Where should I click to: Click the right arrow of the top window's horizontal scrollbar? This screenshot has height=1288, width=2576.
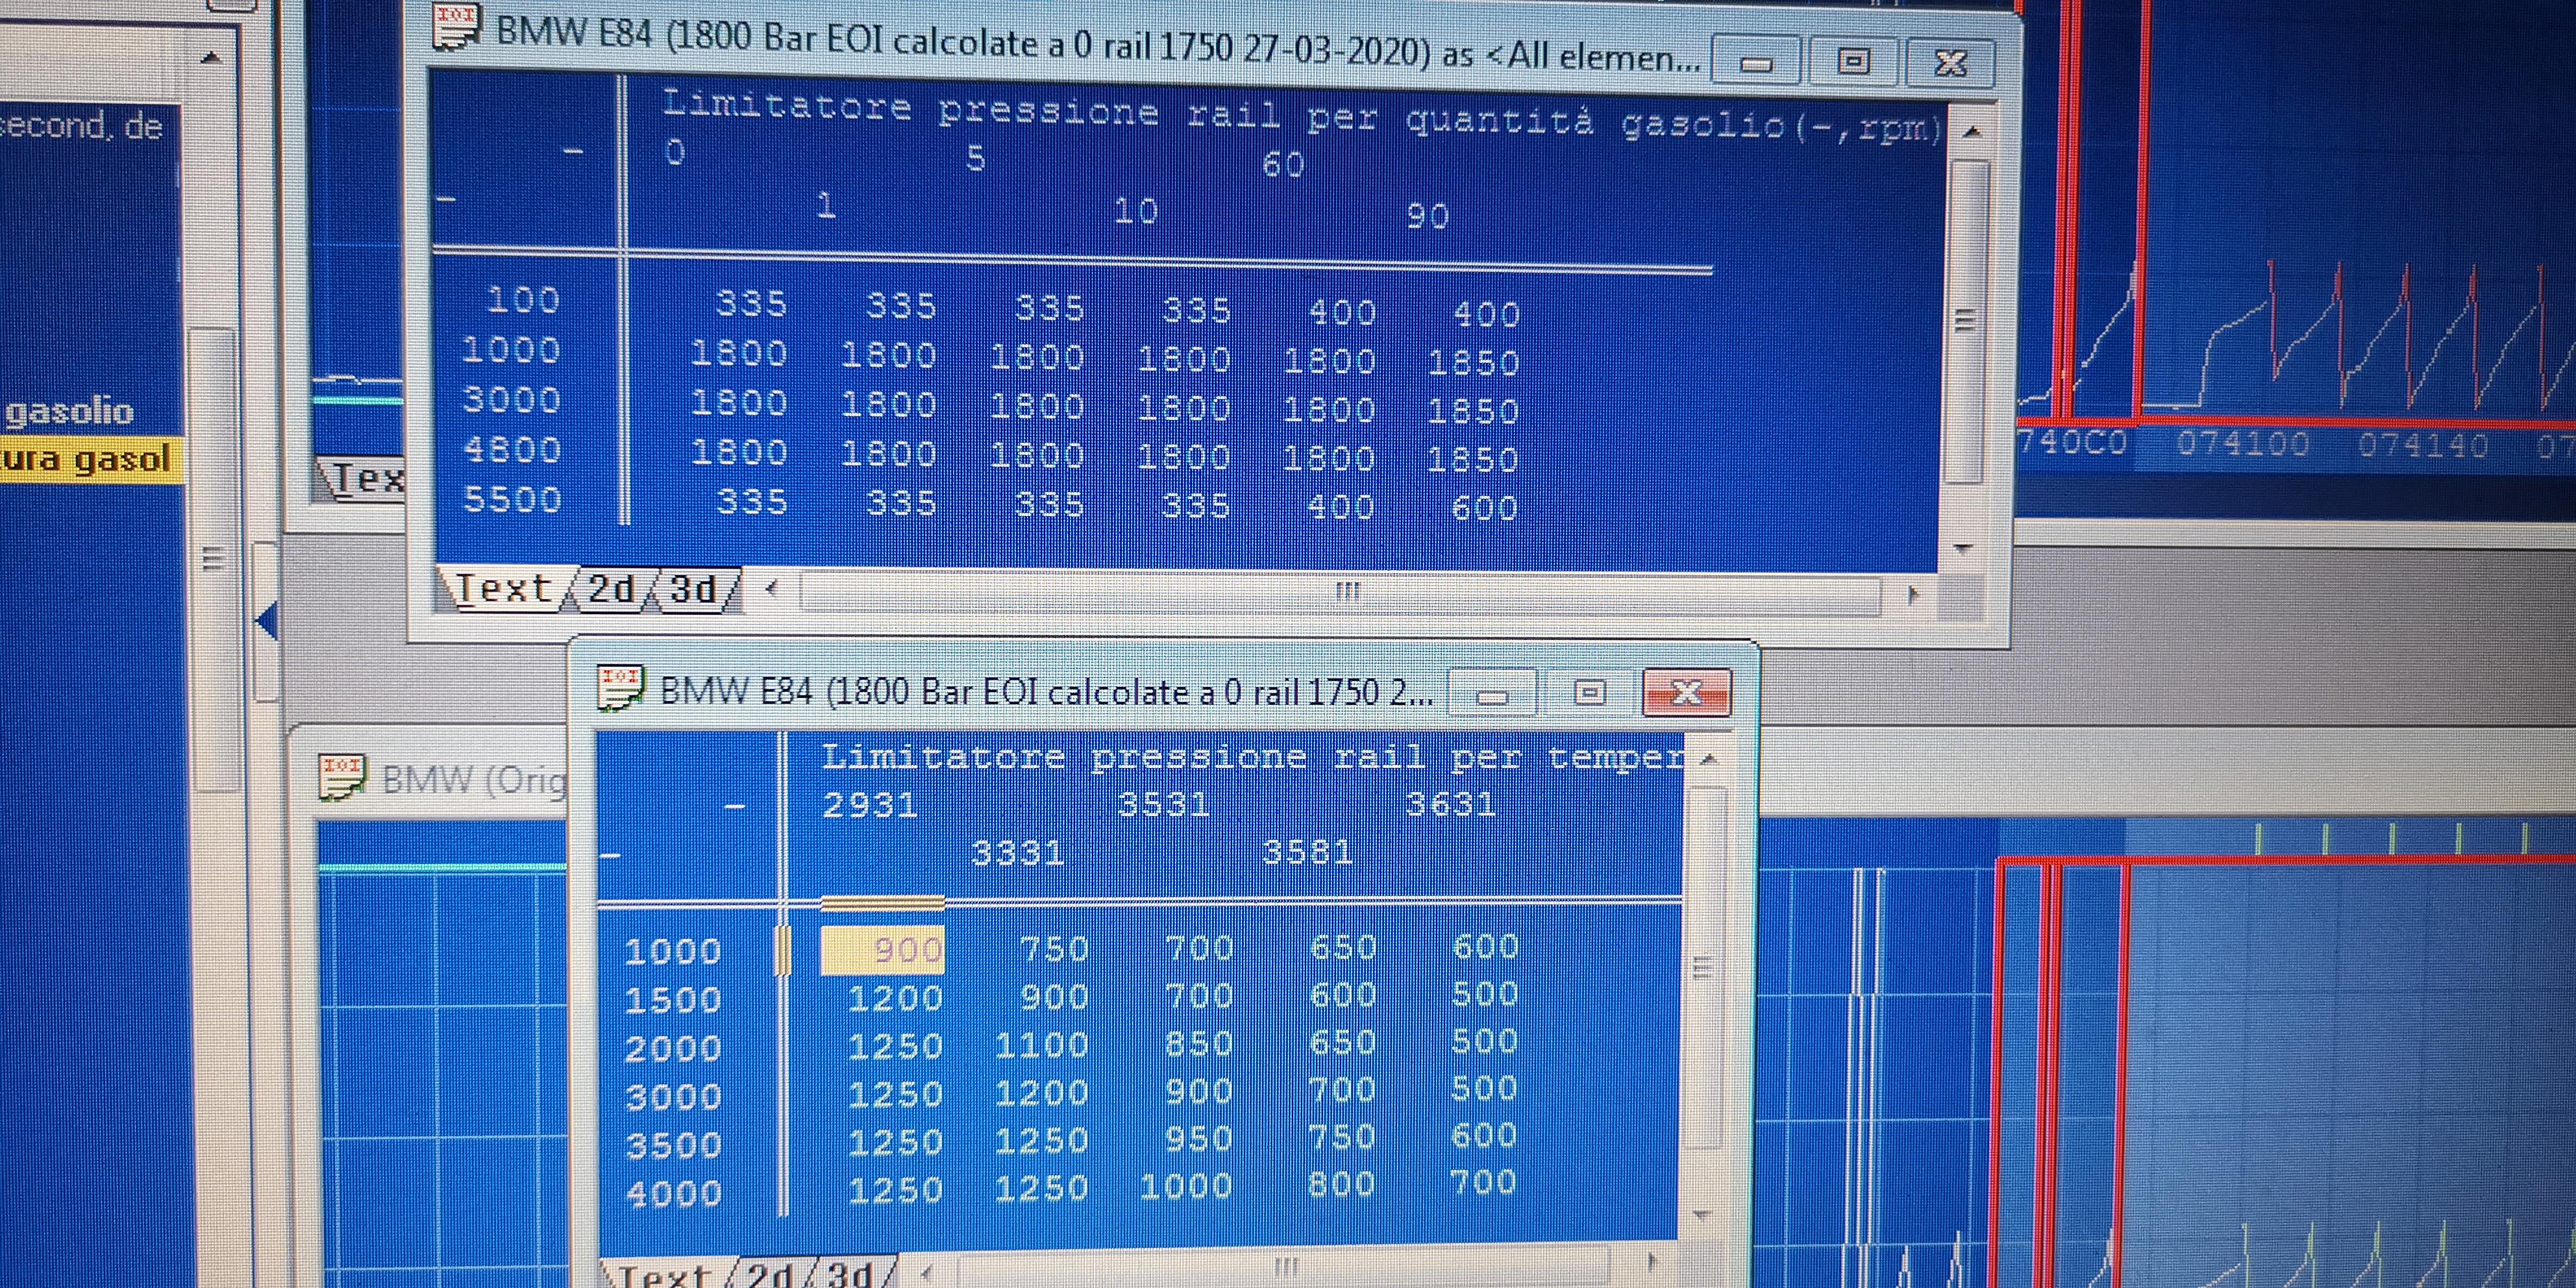1913,594
